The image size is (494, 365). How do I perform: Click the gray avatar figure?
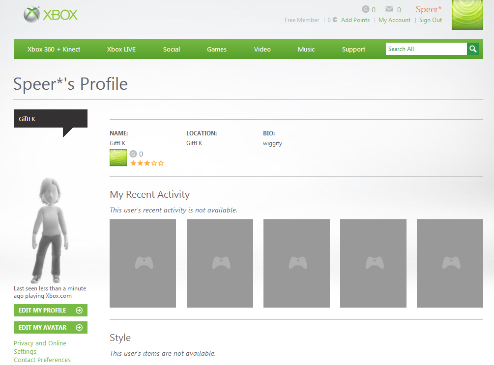[50, 230]
